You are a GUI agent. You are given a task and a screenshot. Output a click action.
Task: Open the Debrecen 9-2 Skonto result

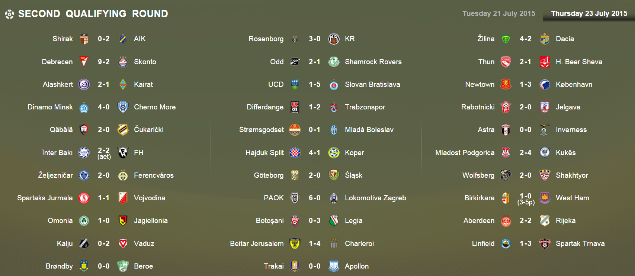tap(103, 62)
